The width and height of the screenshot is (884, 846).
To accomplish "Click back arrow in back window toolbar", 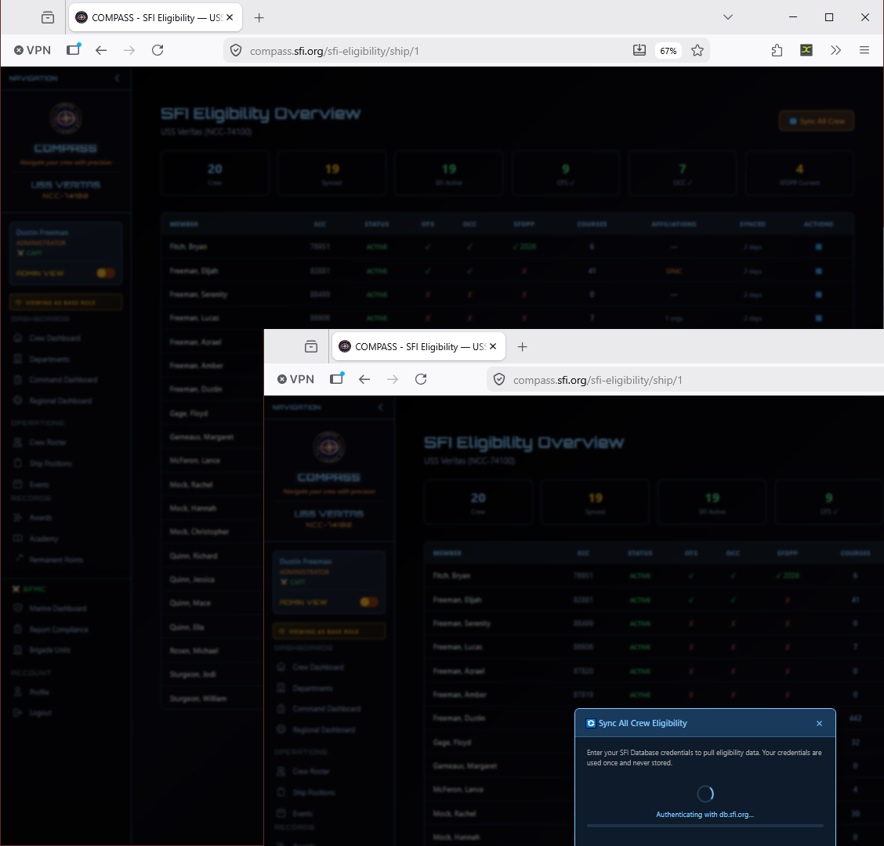I will tap(101, 50).
